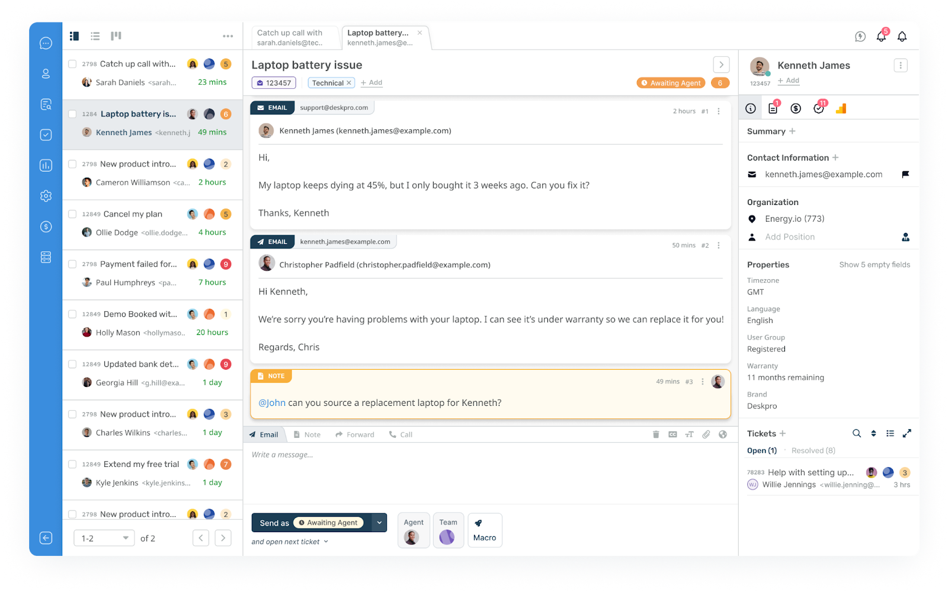Click the trash icon to discard the draft
Screen dimensions: 948x592
655,434
